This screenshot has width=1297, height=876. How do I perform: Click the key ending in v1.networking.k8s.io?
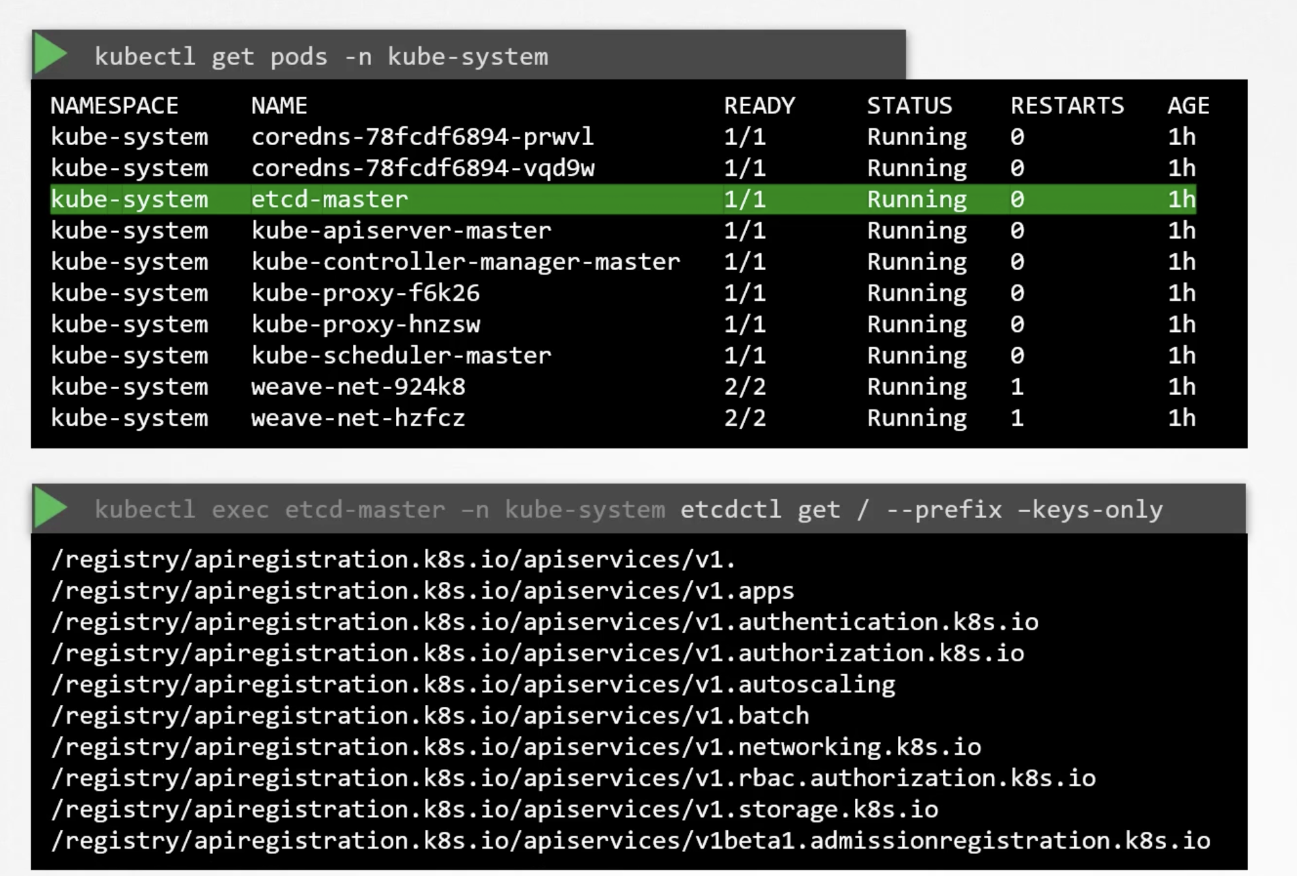coord(516,747)
